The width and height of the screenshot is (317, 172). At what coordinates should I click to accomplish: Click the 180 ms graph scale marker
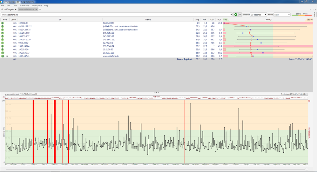point(310,20)
